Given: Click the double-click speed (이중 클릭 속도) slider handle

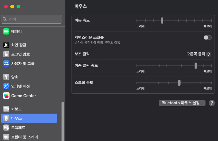Looking at the screenshot, I should point(196,65).
